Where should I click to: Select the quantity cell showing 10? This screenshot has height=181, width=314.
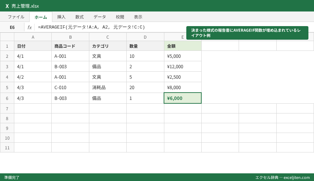click(x=145, y=56)
